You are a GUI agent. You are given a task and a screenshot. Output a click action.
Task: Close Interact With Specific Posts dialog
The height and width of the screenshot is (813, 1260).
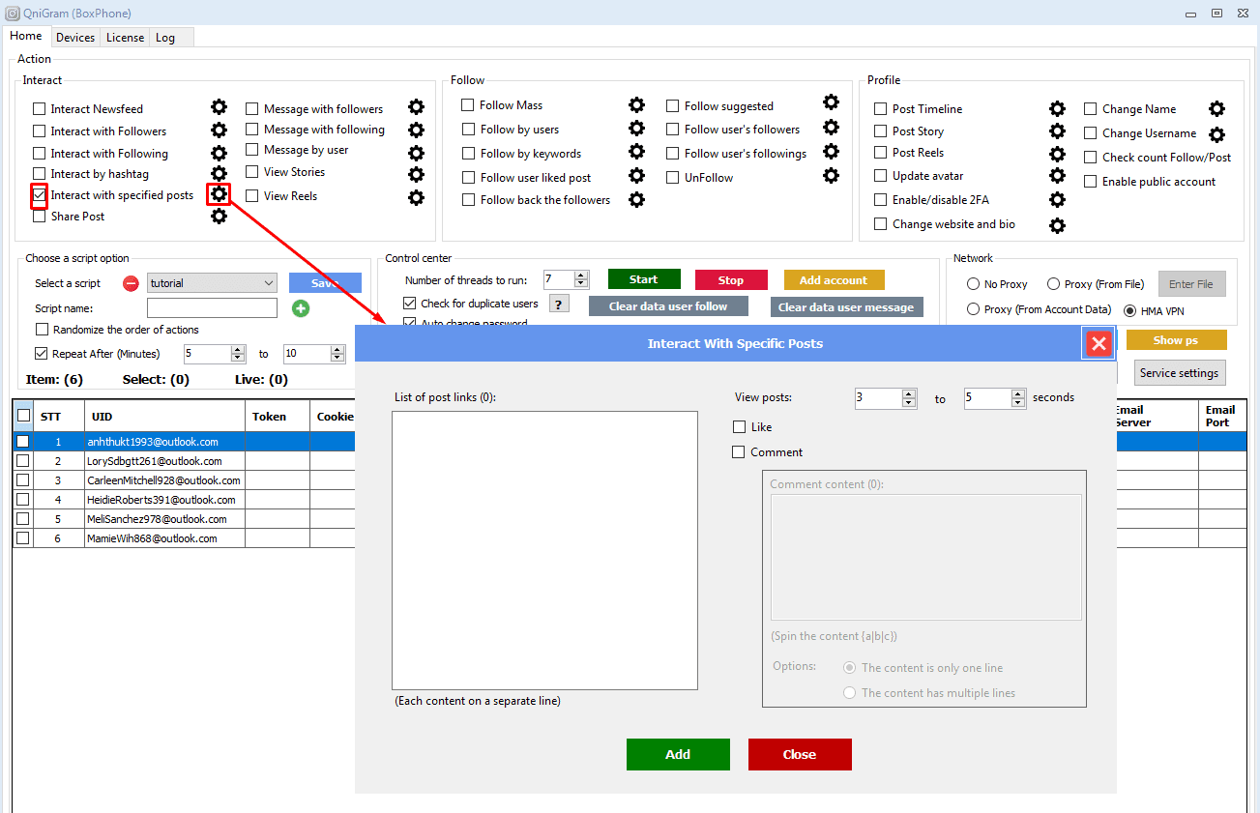tap(1098, 343)
